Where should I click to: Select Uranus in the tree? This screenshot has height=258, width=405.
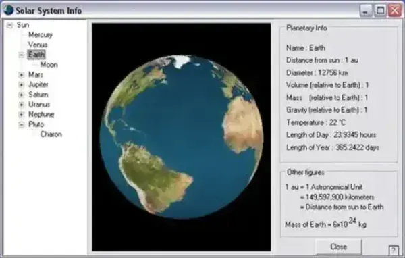tap(39, 105)
